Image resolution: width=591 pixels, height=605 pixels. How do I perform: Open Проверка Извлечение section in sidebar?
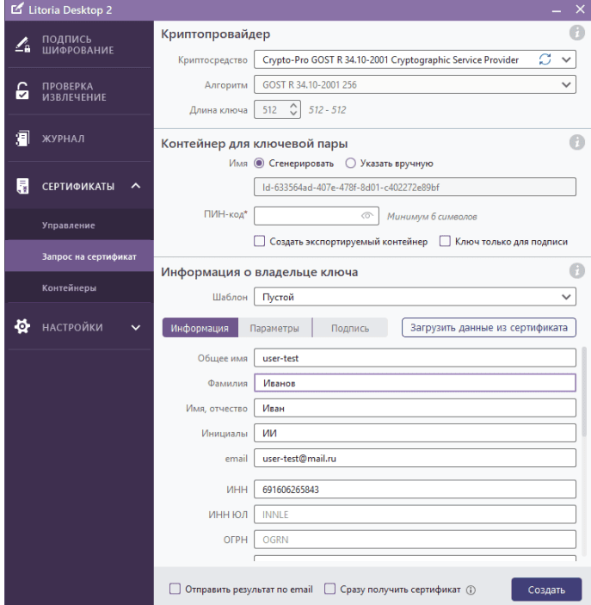(x=77, y=92)
